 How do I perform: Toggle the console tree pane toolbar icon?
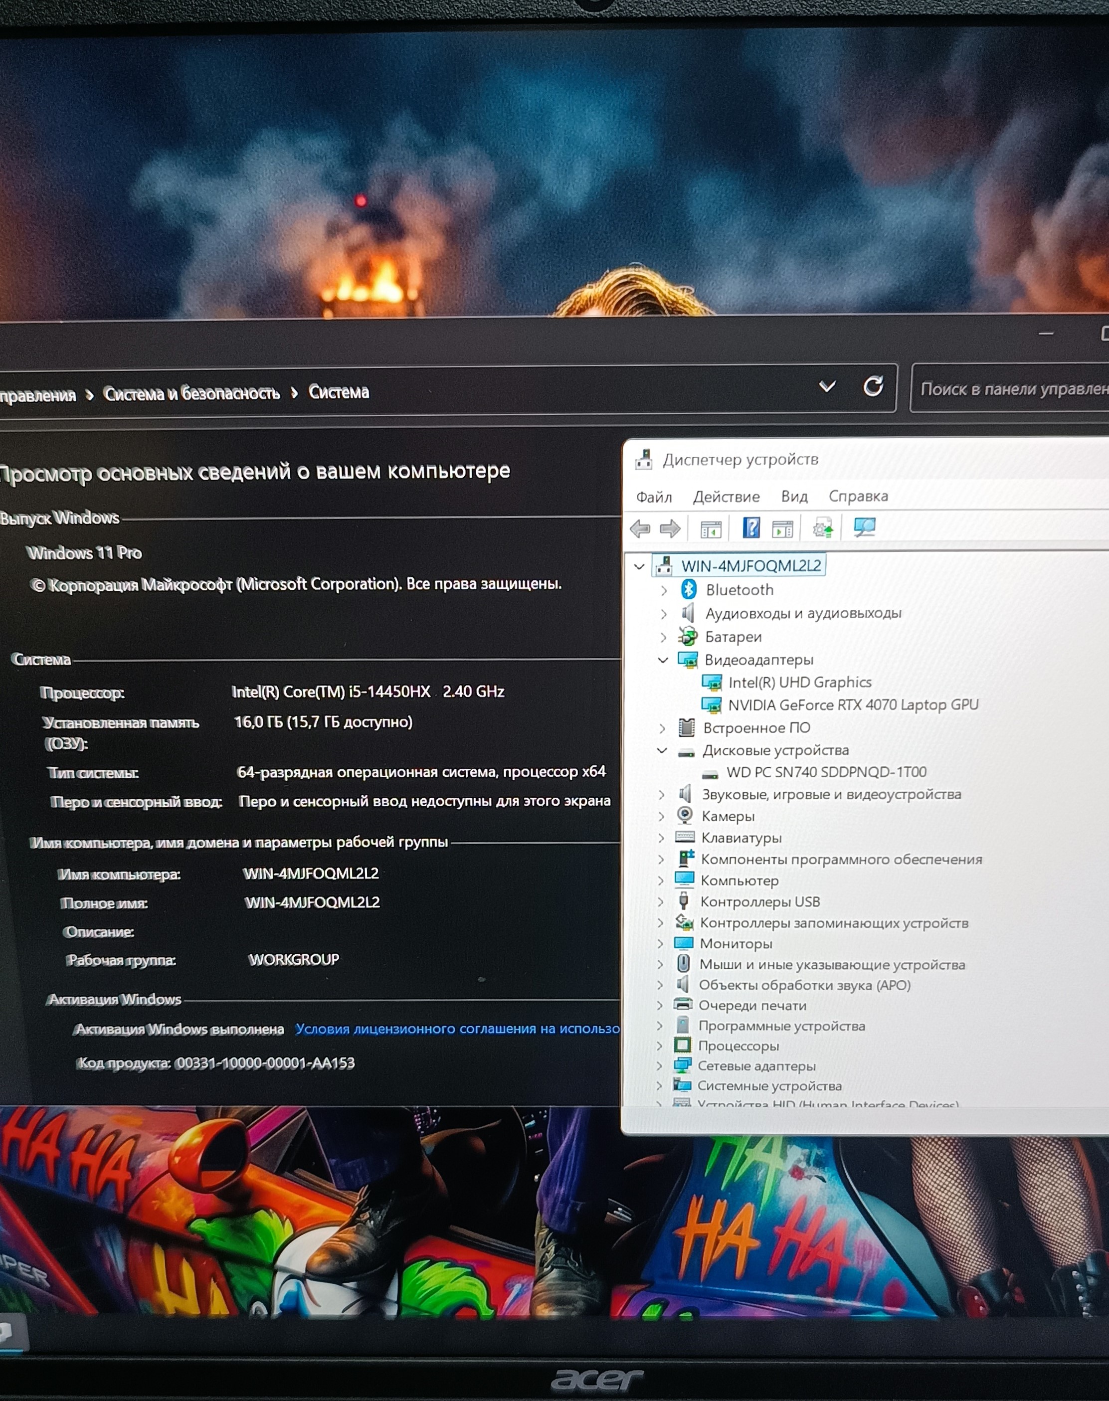pyautogui.click(x=711, y=529)
